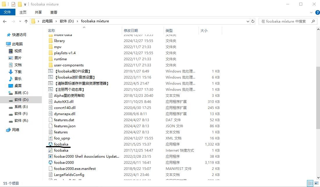Switch to details view in status bar

click(310, 183)
